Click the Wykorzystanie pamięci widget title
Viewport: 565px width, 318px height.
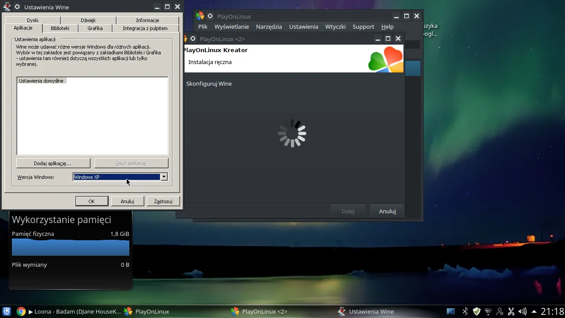click(x=61, y=220)
